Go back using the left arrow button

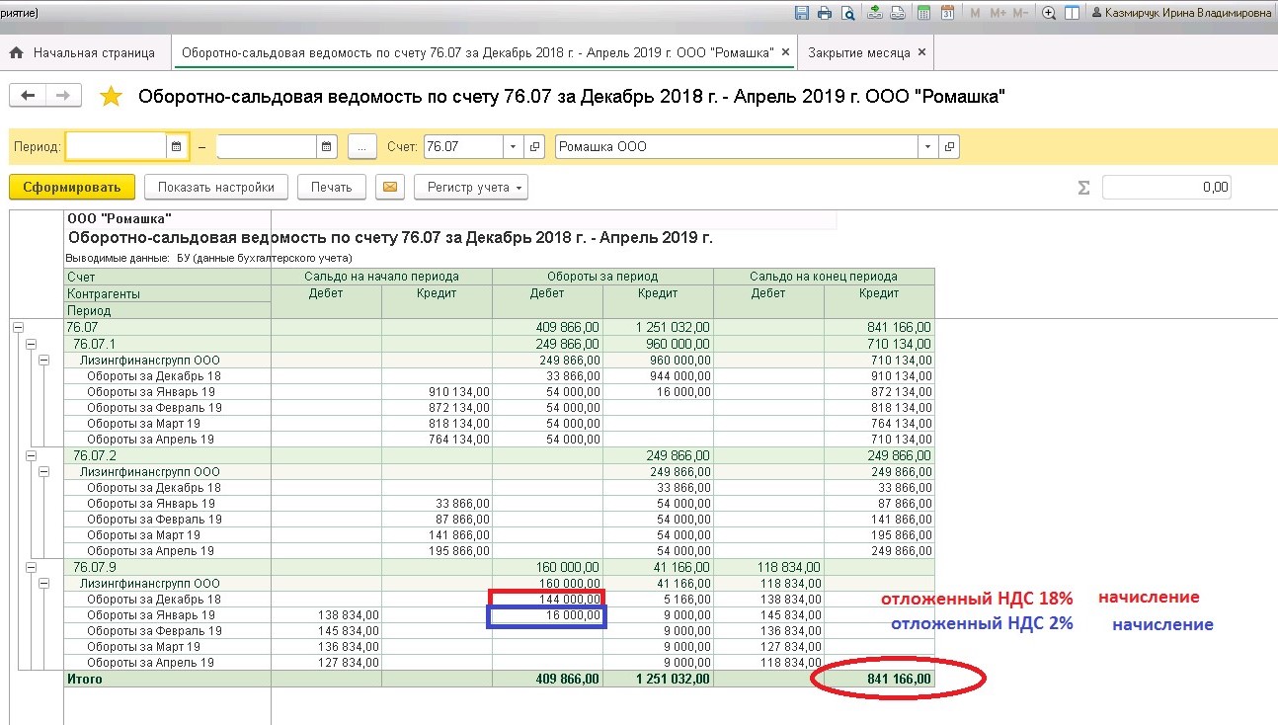(28, 96)
